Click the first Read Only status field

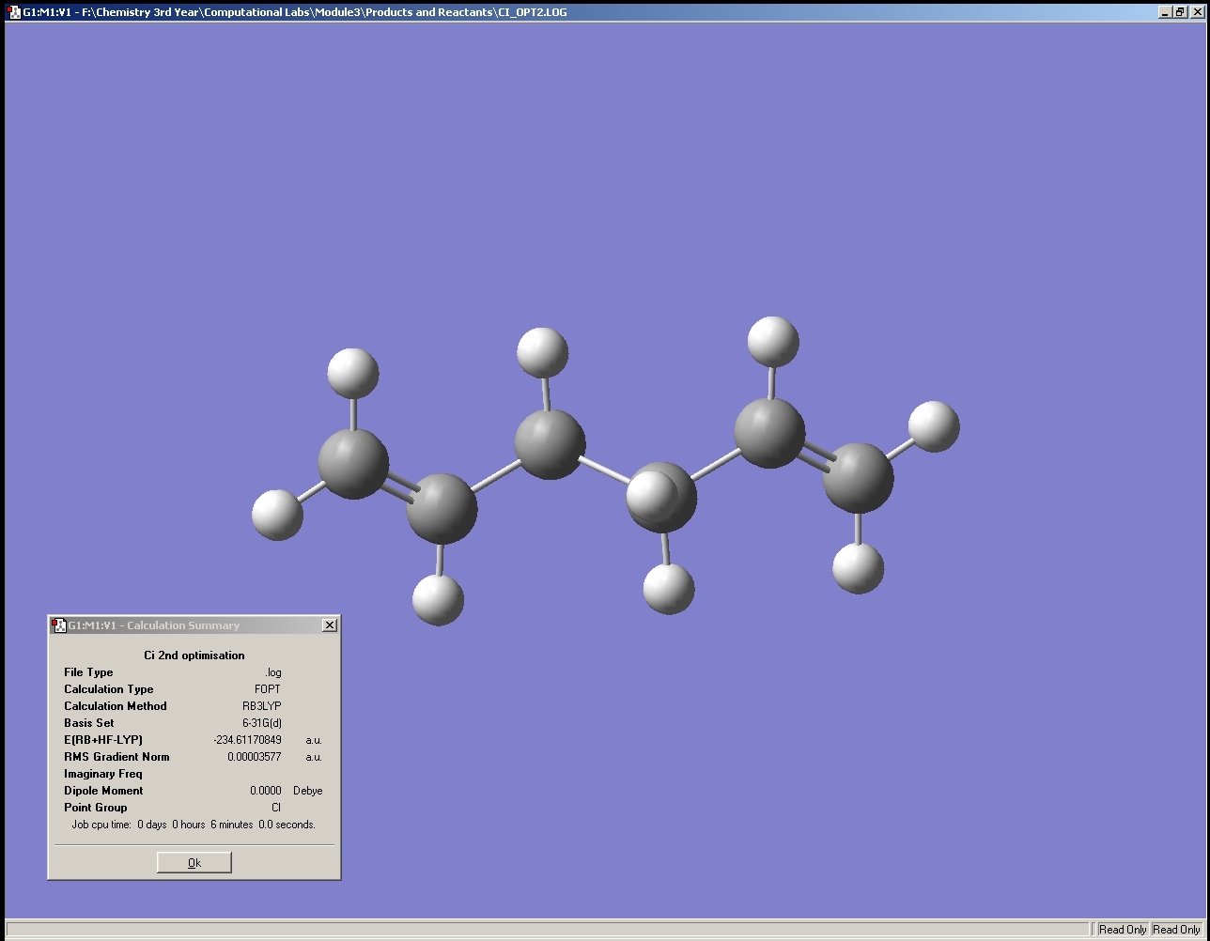point(1123,930)
